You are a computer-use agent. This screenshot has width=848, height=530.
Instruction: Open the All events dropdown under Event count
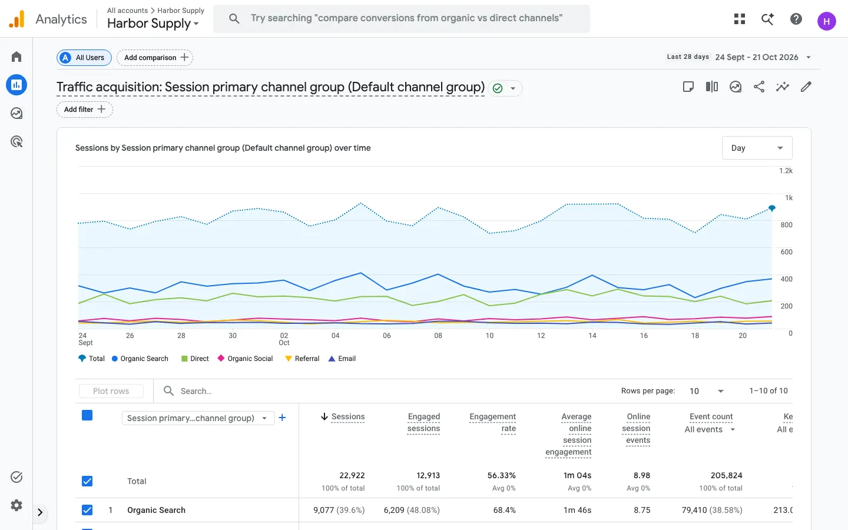pos(710,430)
